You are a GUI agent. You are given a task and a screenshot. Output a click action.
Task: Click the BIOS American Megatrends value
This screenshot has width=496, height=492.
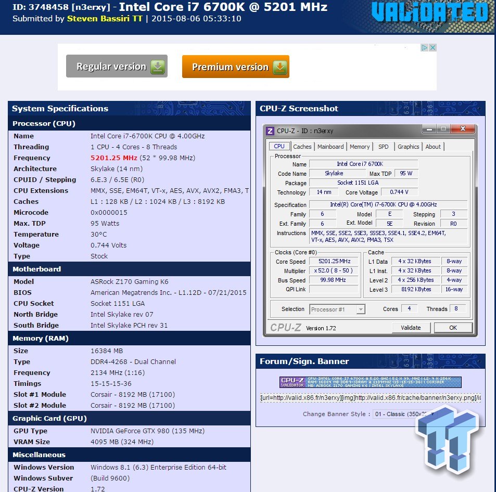(x=168, y=293)
